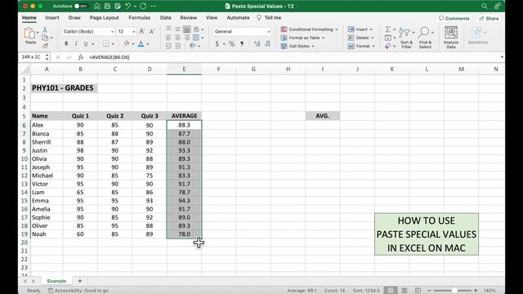The height and width of the screenshot is (294, 523).
Task: Expand the formula bar
Action: [x=502, y=57]
